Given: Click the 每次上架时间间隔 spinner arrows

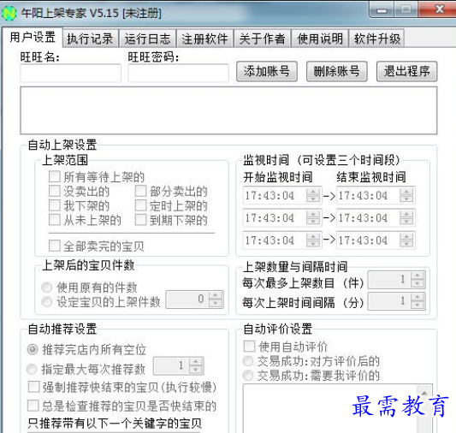Looking at the screenshot, I should point(418,301).
